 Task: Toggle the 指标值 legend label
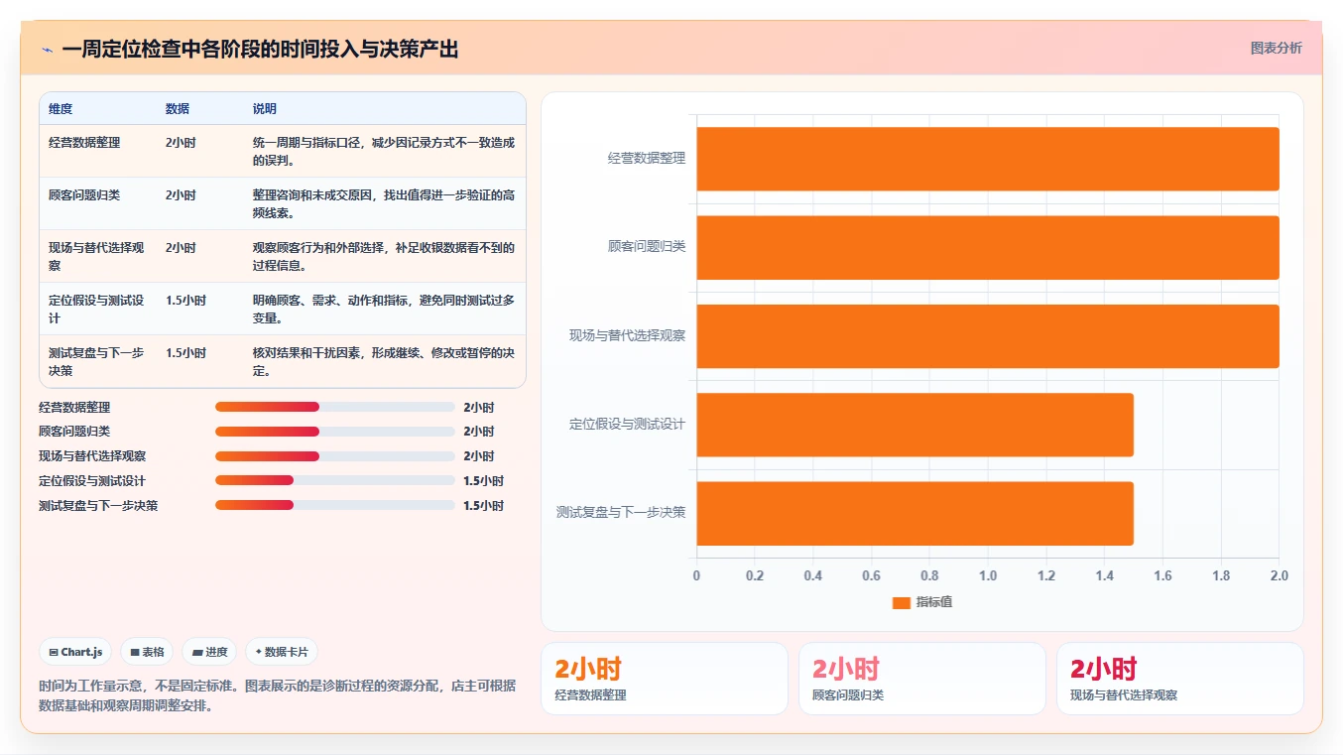934,602
